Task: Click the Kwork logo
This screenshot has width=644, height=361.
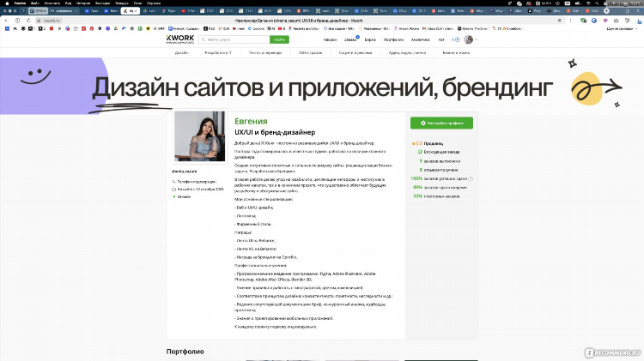Action: click(x=180, y=39)
